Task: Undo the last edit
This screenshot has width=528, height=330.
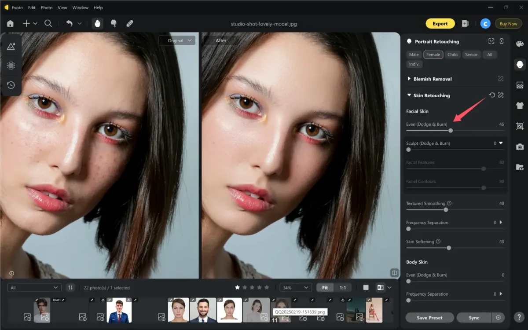Action: tap(69, 24)
